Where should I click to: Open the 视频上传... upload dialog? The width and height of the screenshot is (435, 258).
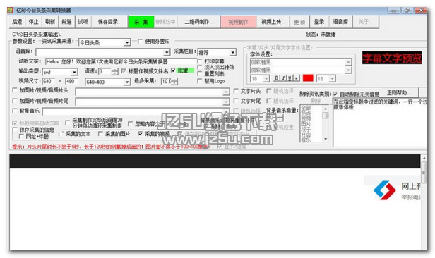pyautogui.click(x=273, y=22)
